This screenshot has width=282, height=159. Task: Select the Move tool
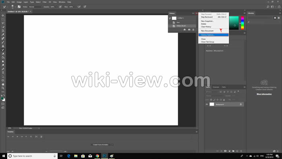pyautogui.click(x=3, y=15)
